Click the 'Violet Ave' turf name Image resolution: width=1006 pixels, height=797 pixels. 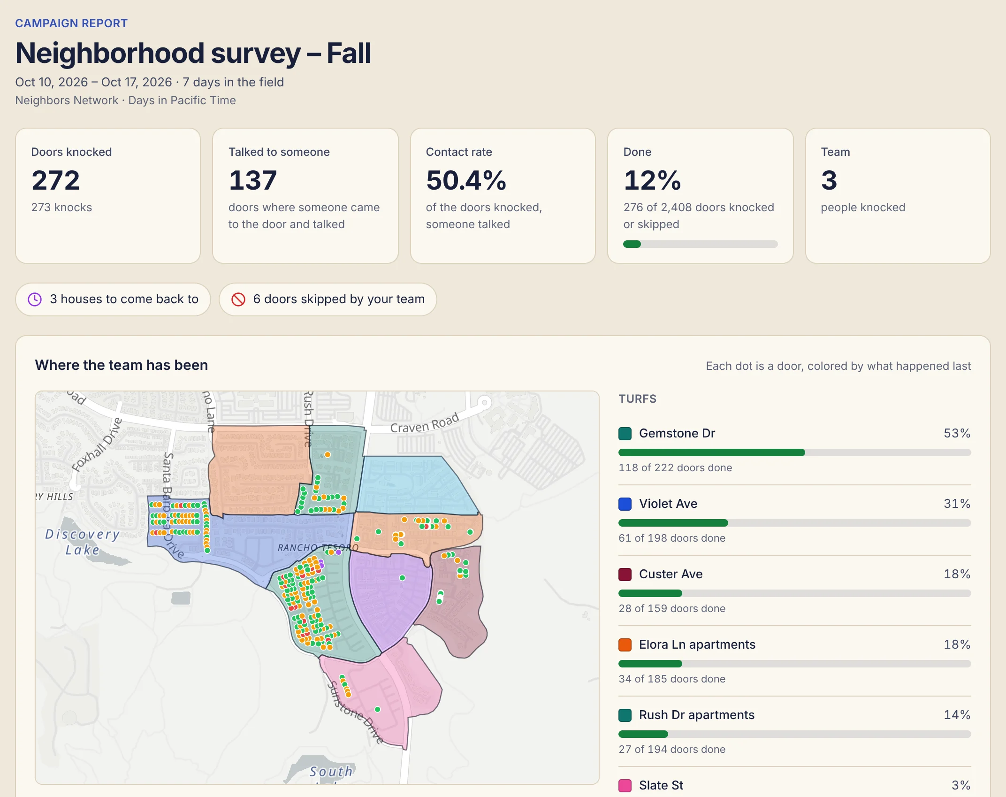pyautogui.click(x=668, y=504)
